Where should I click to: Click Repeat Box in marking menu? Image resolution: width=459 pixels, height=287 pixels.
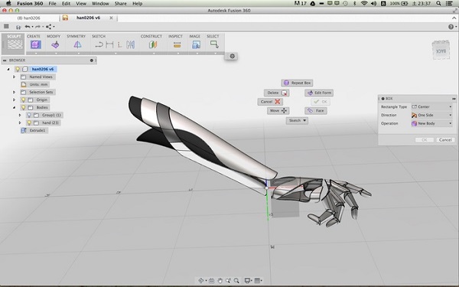tap(297, 83)
